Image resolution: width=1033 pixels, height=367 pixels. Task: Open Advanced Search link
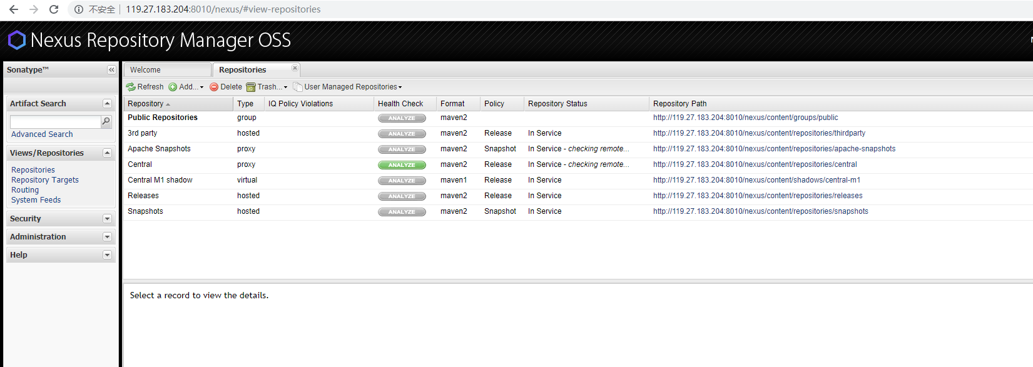coord(42,134)
